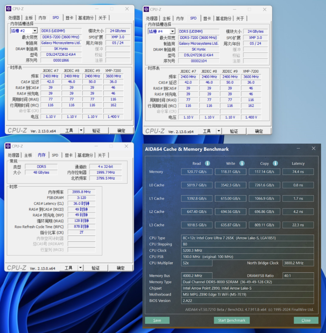Open 关于 tab in memory window
The width and height of the screenshot is (326, 333).
coord(102,155)
